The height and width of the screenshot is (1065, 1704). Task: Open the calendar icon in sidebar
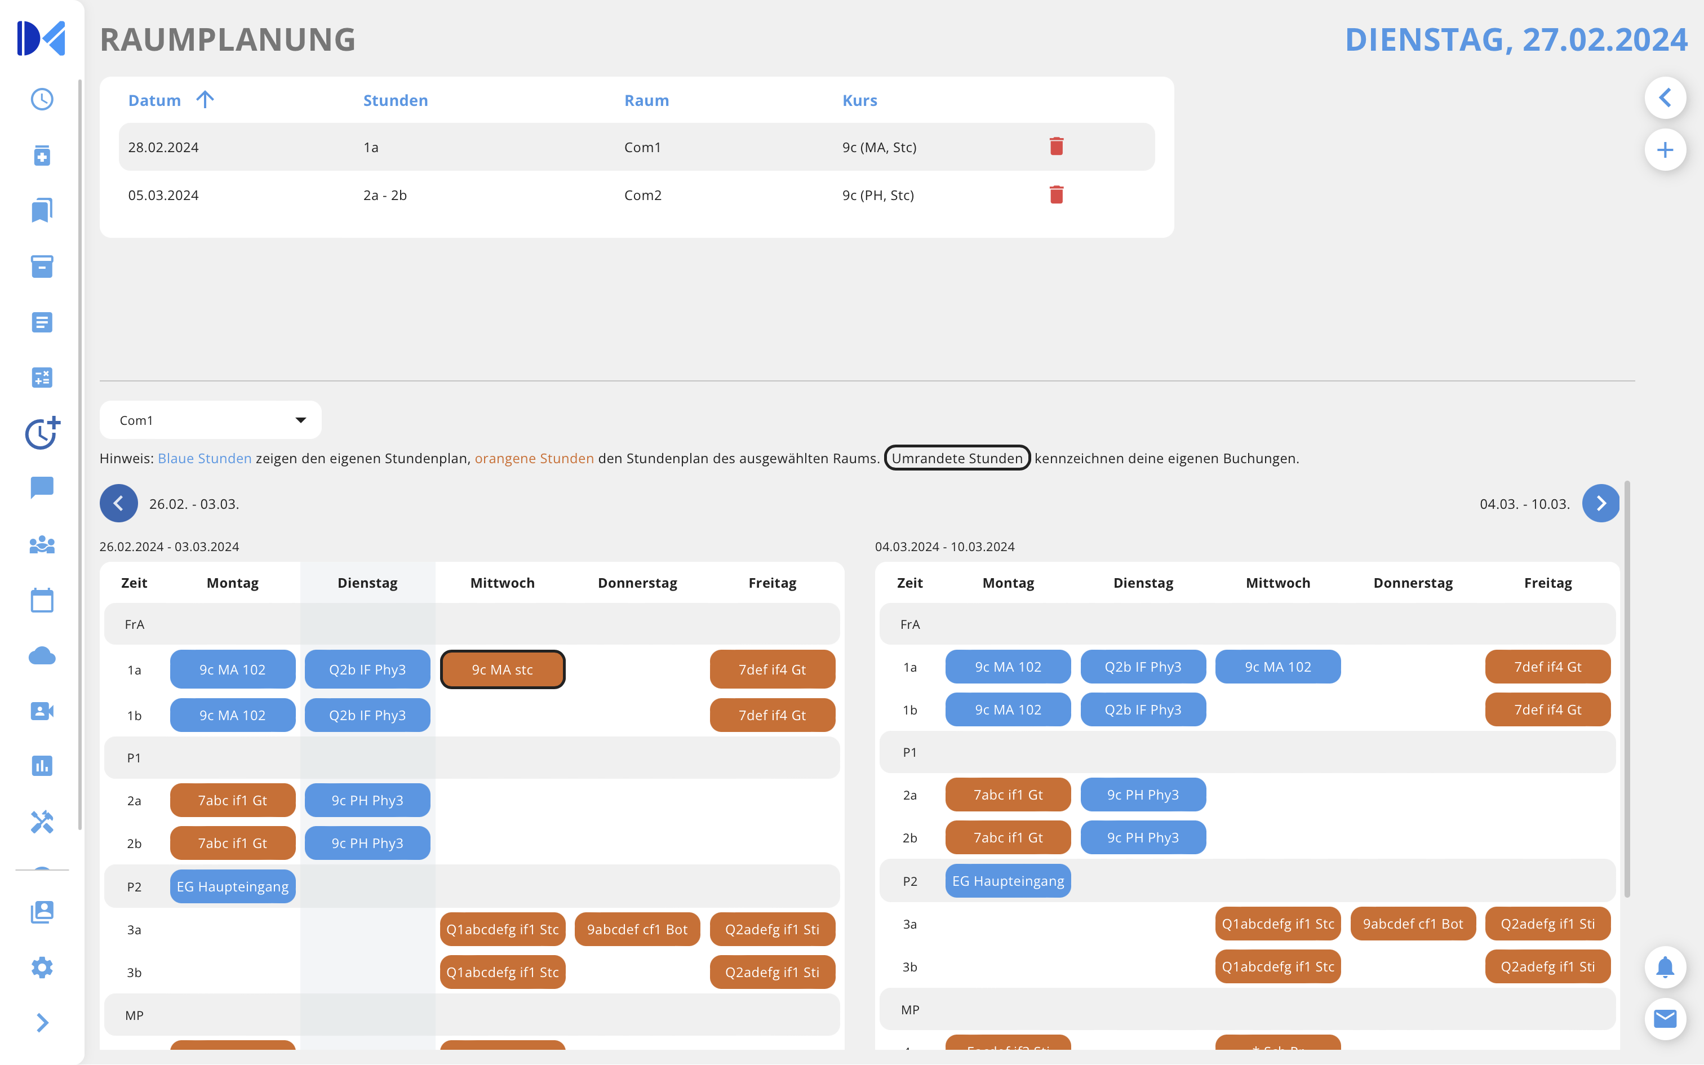click(x=42, y=600)
